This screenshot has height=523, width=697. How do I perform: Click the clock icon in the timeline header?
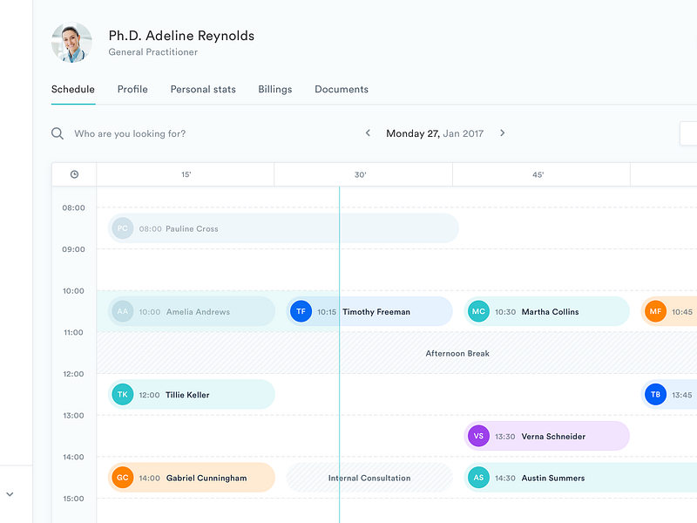point(73,173)
